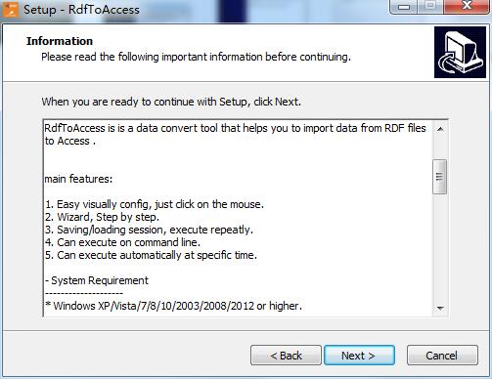
Task: Close the Setup window
Action: [x=467, y=7]
